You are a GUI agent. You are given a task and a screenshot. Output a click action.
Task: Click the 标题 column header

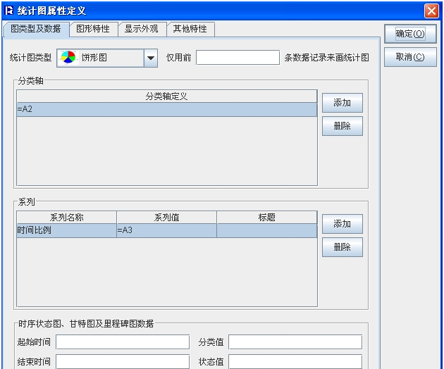(x=266, y=218)
